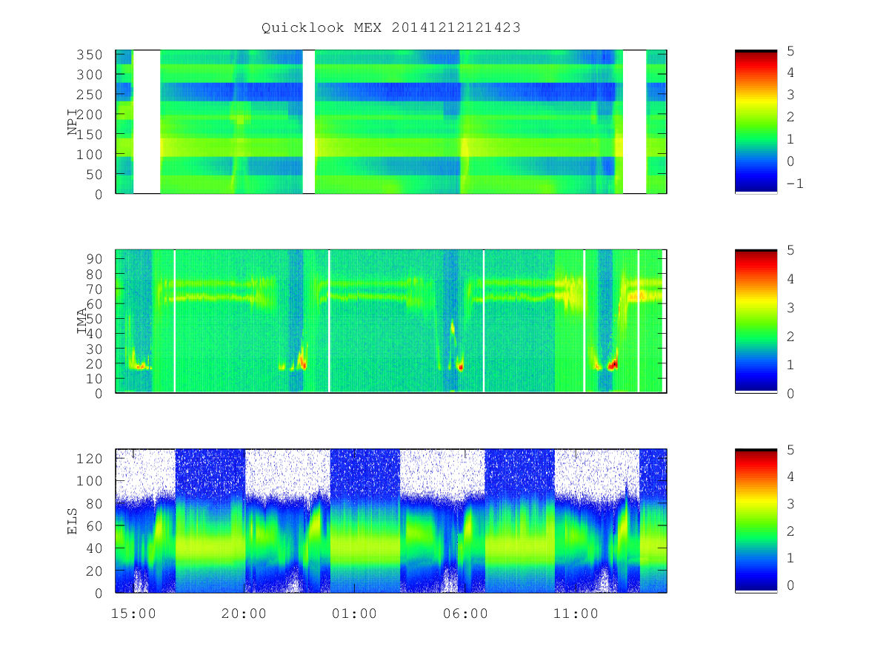Click the 06:00 time tick label

pos(465,613)
